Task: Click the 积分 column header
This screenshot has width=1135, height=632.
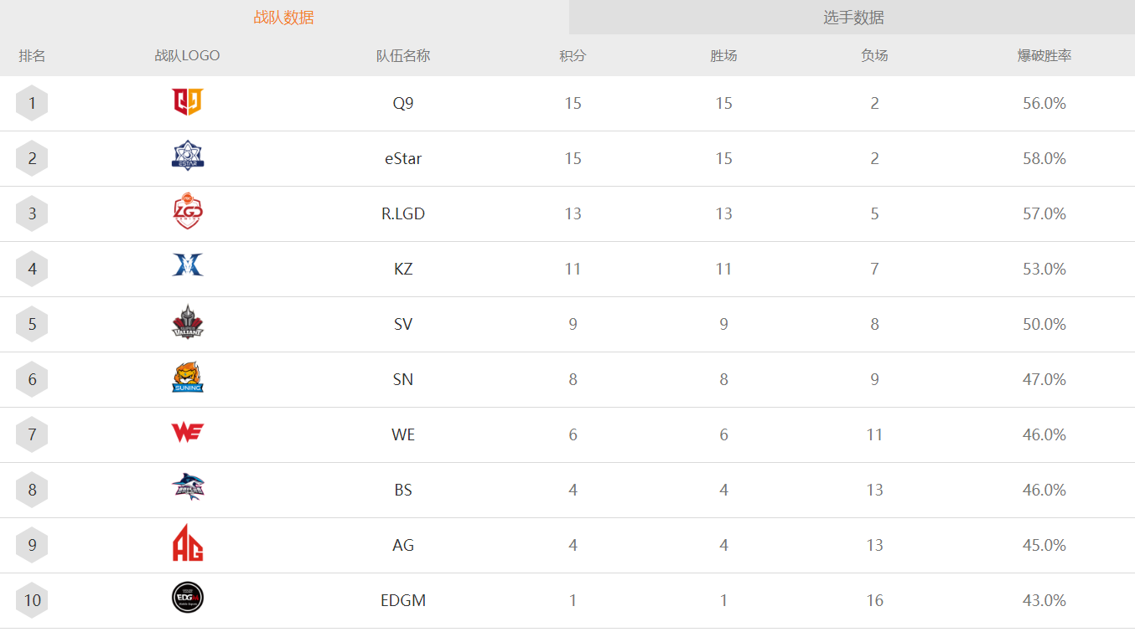Action: [573, 56]
